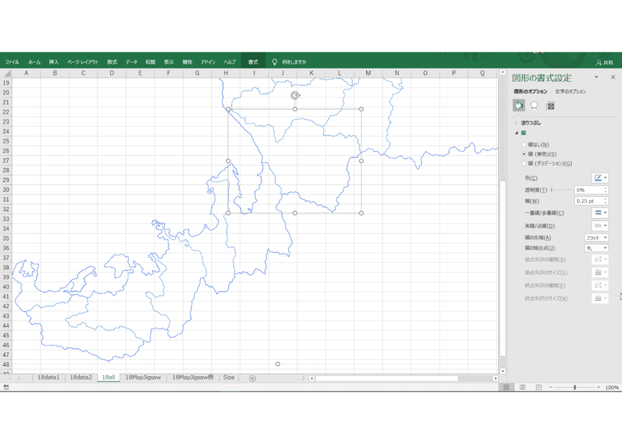Switch to Page Layout view icon
The height and width of the screenshot is (444, 622).
522,387
